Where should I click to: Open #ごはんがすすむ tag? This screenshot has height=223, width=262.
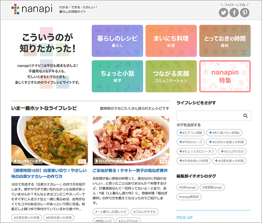[x=145, y=212]
